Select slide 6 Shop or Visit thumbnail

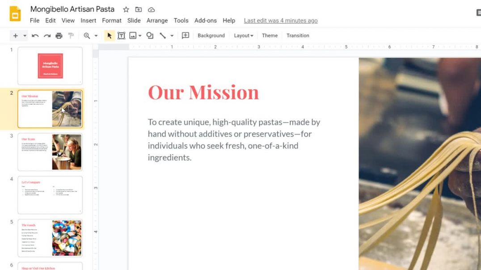(50, 266)
